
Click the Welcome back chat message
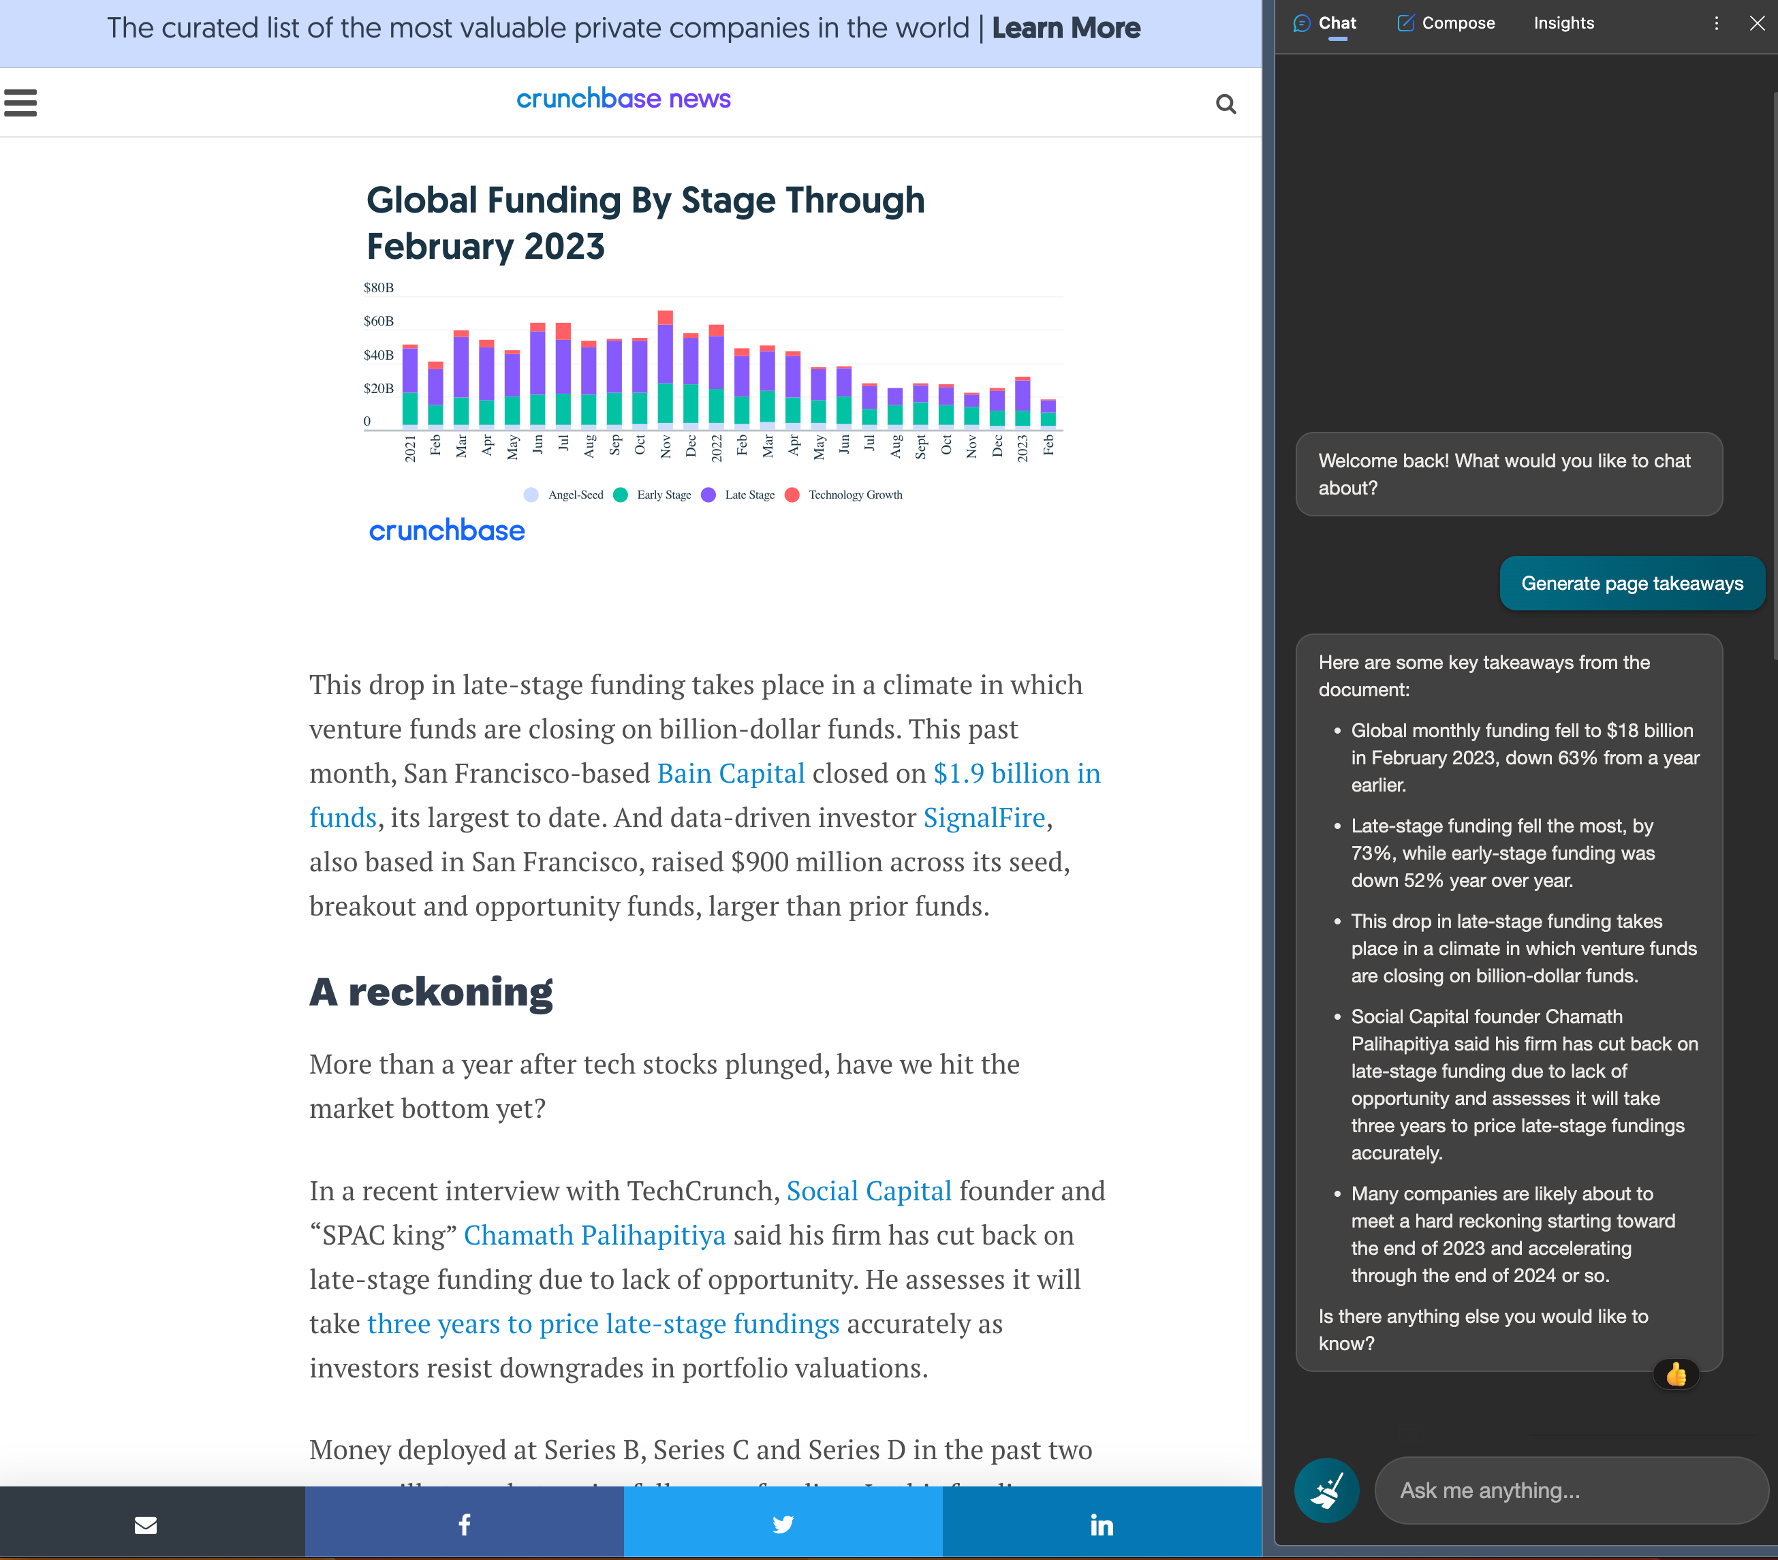coord(1509,474)
